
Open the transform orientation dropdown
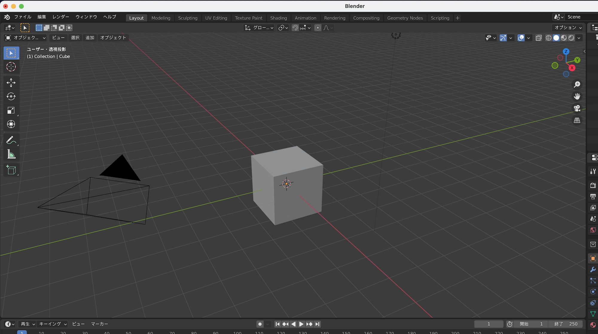[x=259, y=28]
